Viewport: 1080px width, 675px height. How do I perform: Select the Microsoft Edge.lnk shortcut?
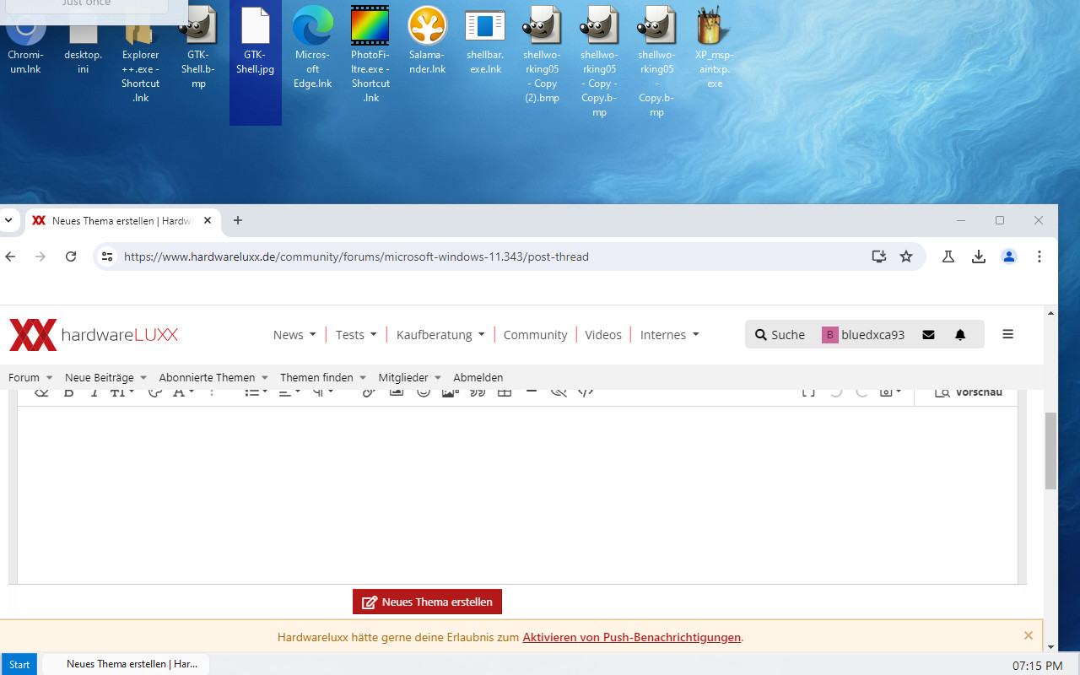(x=312, y=47)
